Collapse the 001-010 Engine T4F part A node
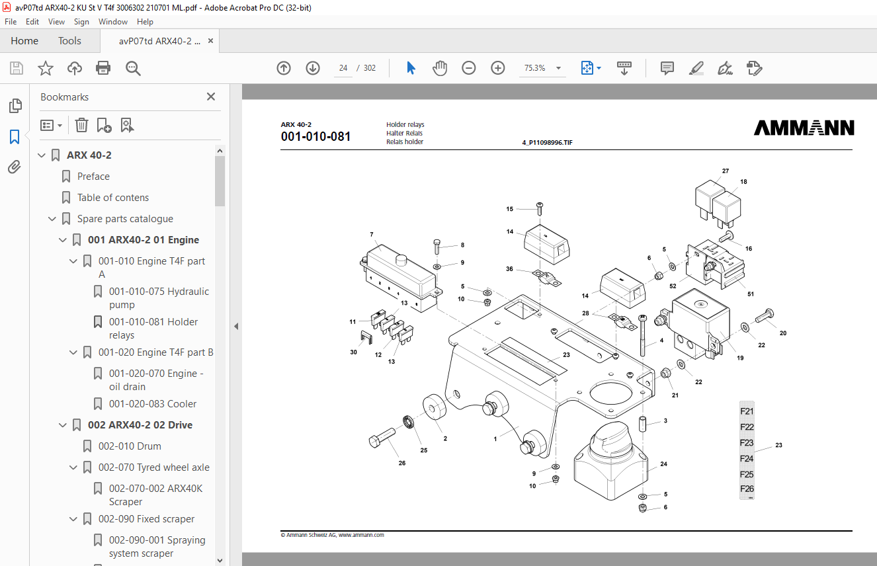 [74, 261]
